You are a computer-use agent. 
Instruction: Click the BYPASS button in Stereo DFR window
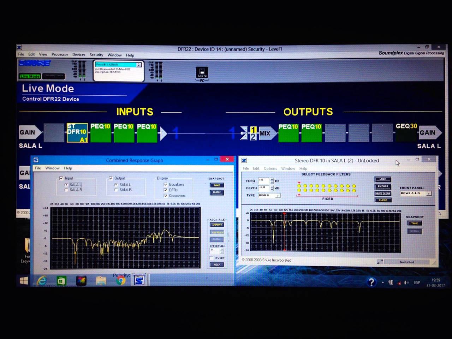tap(383, 186)
